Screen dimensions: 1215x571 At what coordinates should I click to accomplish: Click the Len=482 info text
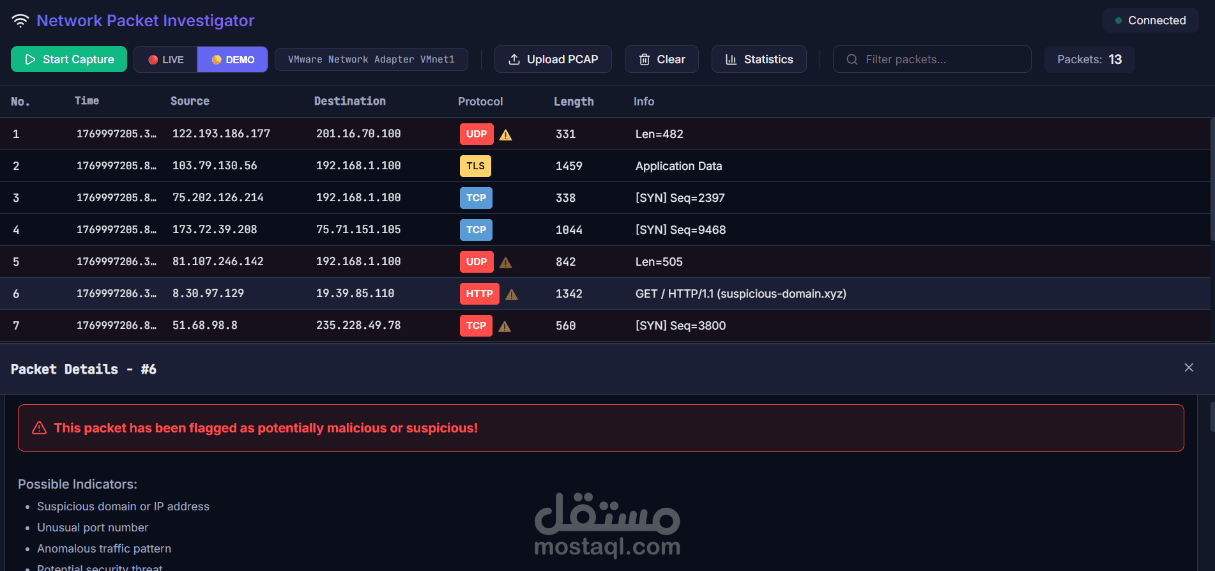click(x=659, y=134)
